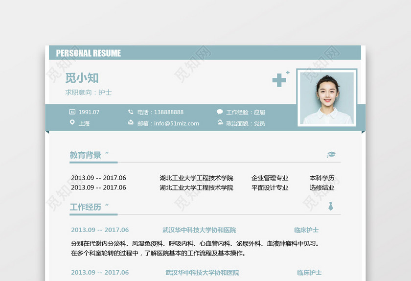Select 企业管理专业 text
Image resolution: width=411 pixels, height=281 pixels.
(270, 178)
